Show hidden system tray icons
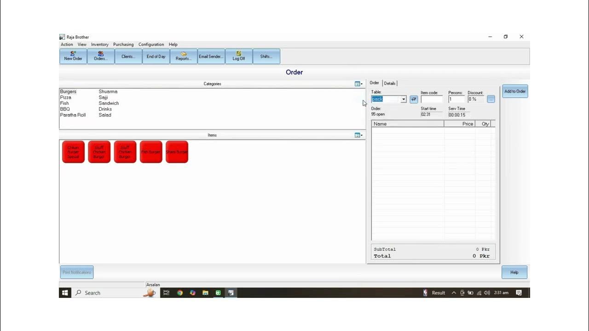The image size is (589, 331). tap(454, 293)
